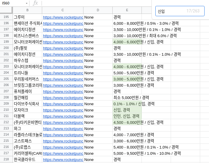Open rocketpunch link in row 213
209x163 pixels.
[63, 129]
